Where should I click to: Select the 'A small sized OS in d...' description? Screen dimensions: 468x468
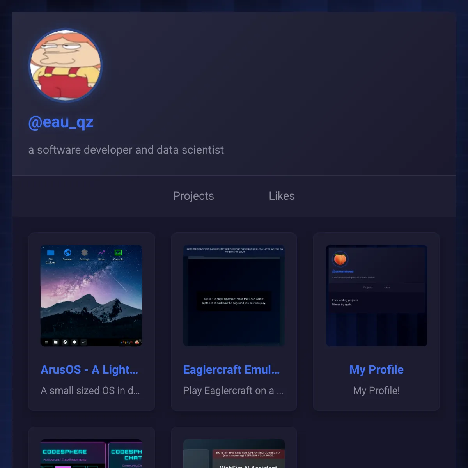tap(90, 390)
